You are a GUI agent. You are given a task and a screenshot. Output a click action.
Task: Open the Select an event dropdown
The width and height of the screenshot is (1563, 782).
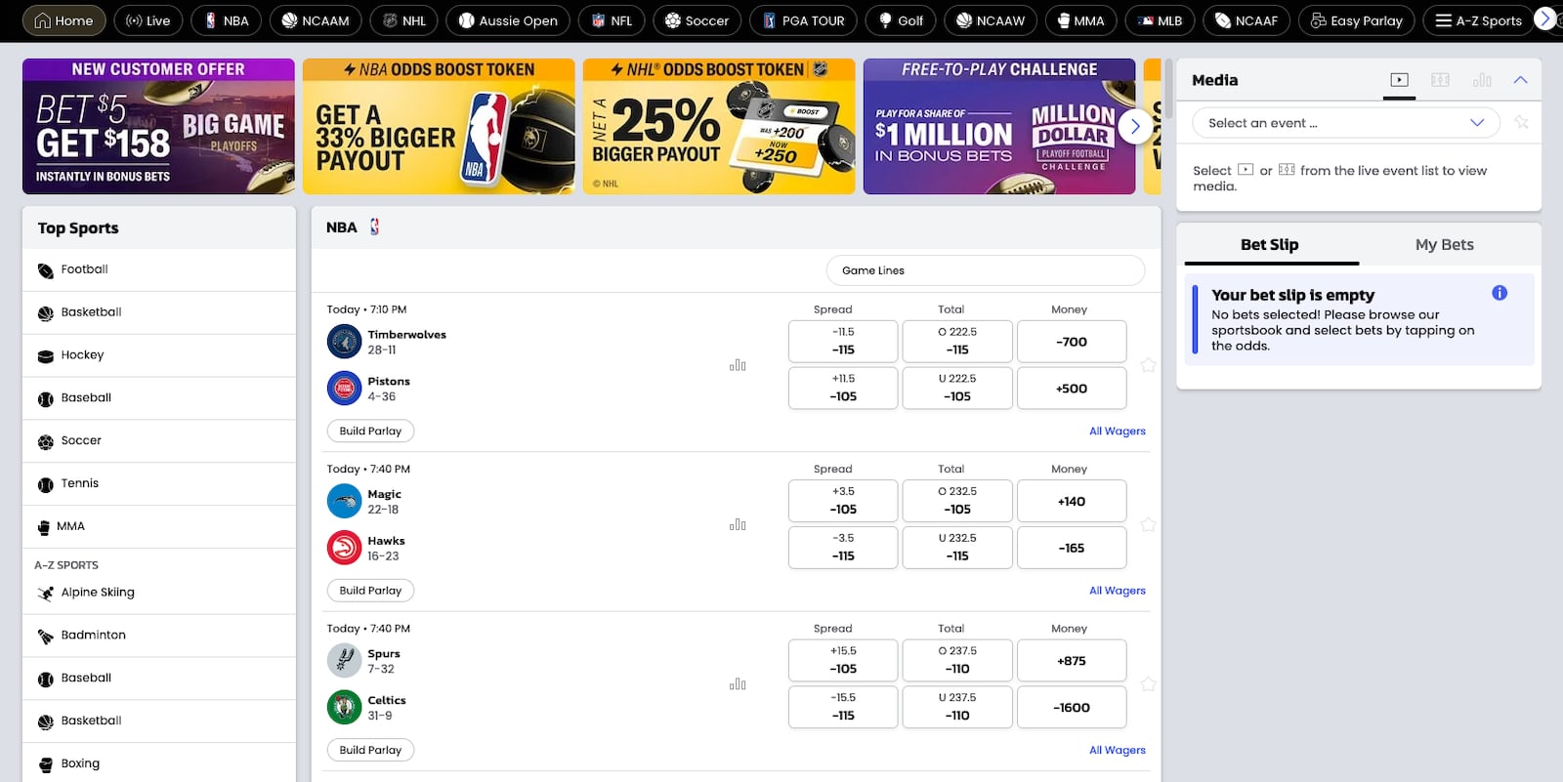1346,123
